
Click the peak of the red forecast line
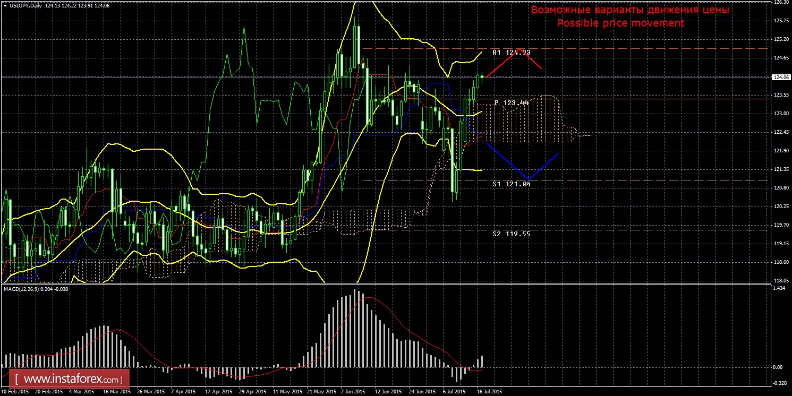click(x=519, y=49)
